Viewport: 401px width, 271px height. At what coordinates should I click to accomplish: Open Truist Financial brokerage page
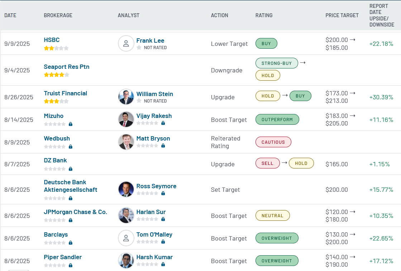[x=66, y=94]
